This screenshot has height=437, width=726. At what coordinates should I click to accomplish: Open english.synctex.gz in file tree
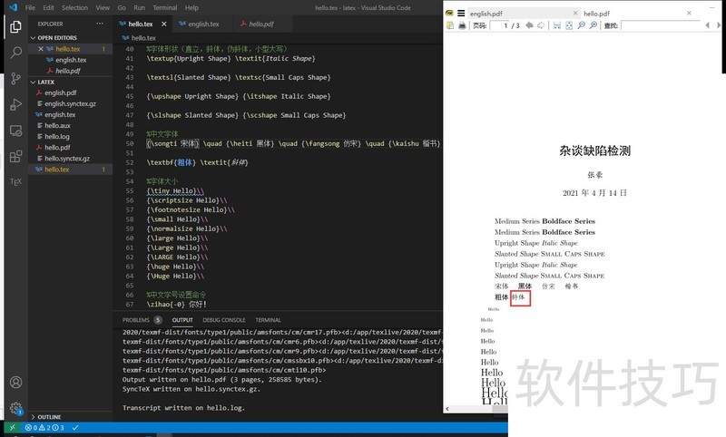click(70, 103)
